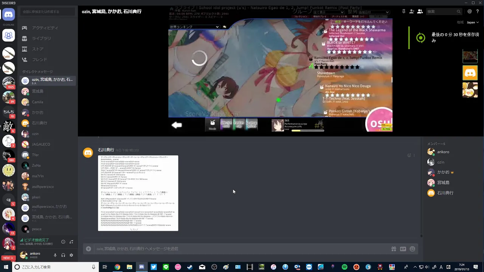
Task: Open direct message with 石川典行 in DM list
Action: click(x=48, y=123)
